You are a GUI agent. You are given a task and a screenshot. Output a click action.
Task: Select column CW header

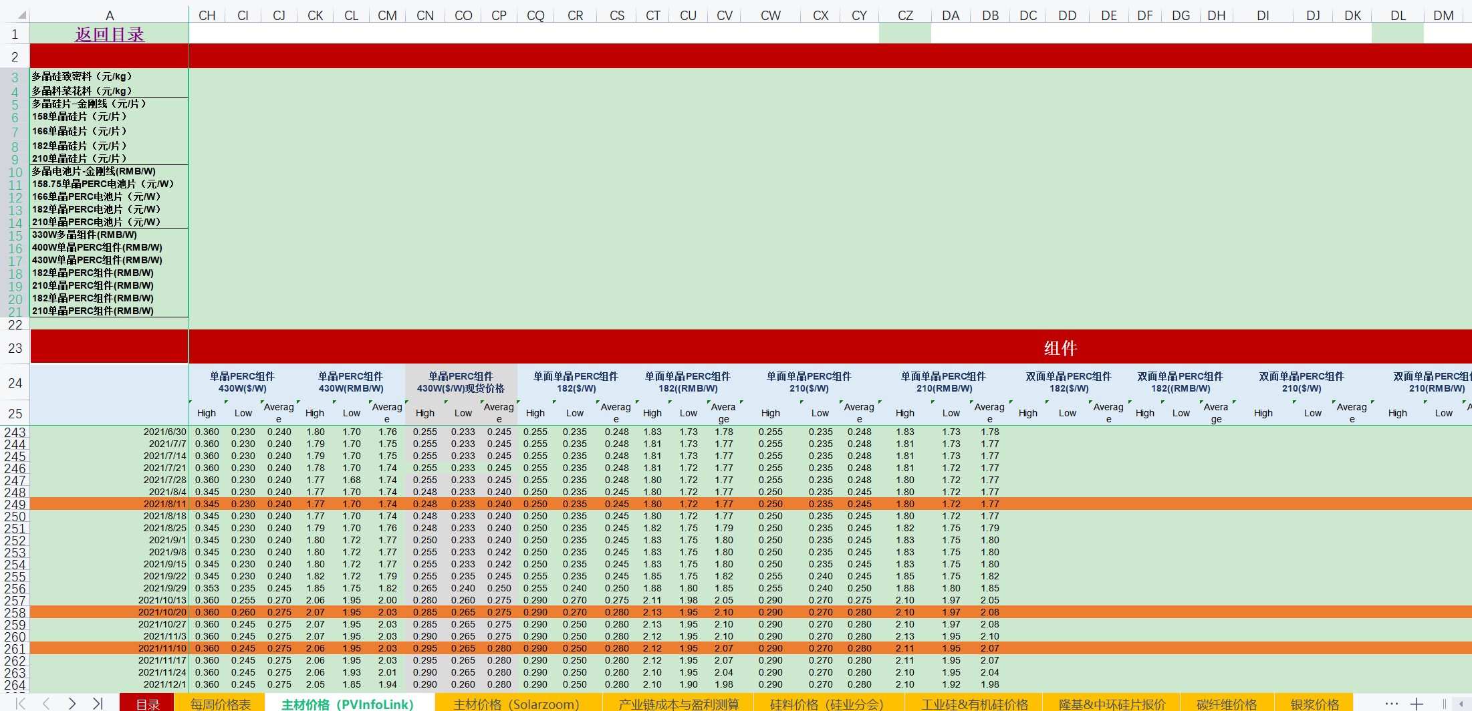[771, 15]
